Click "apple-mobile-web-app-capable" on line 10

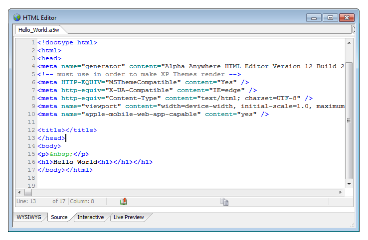141,114
